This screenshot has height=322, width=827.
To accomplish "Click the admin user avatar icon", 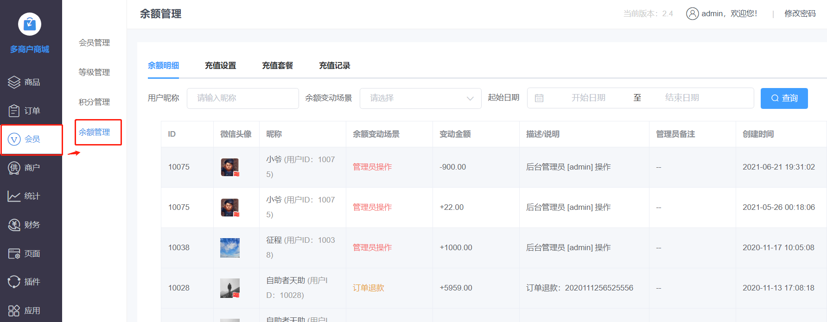I will [693, 13].
